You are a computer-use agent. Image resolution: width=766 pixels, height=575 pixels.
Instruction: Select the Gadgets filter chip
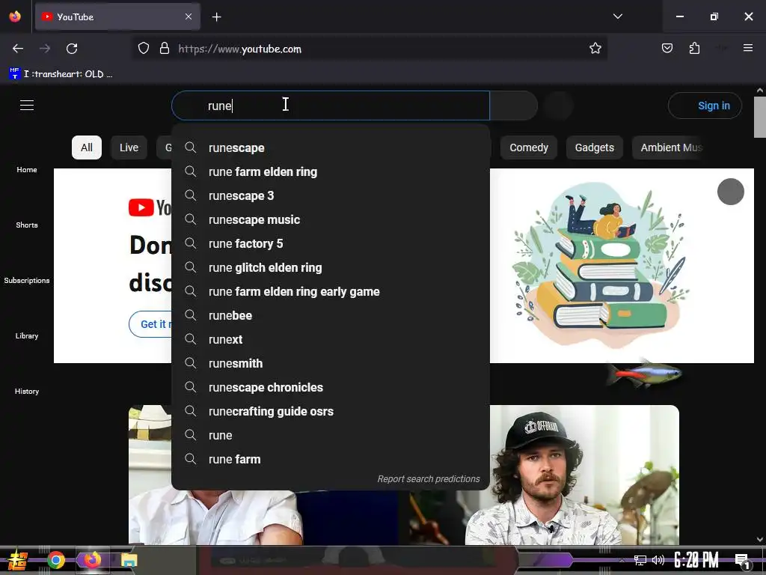pyautogui.click(x=594, y=147)
